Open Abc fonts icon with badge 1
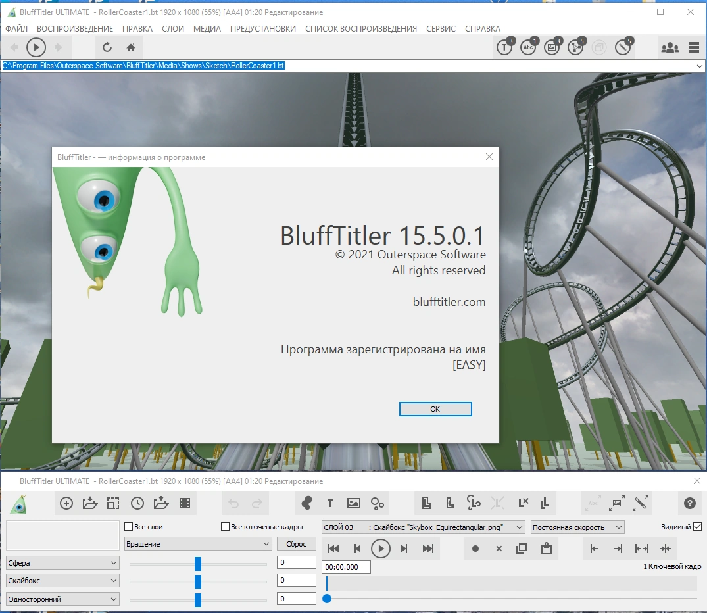Screen dimensions: 707x613 529,47
